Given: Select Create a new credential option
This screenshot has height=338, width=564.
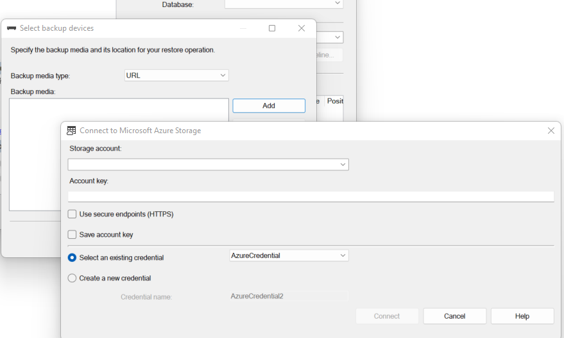Looking at the screenshot, I should click(72, 278).
